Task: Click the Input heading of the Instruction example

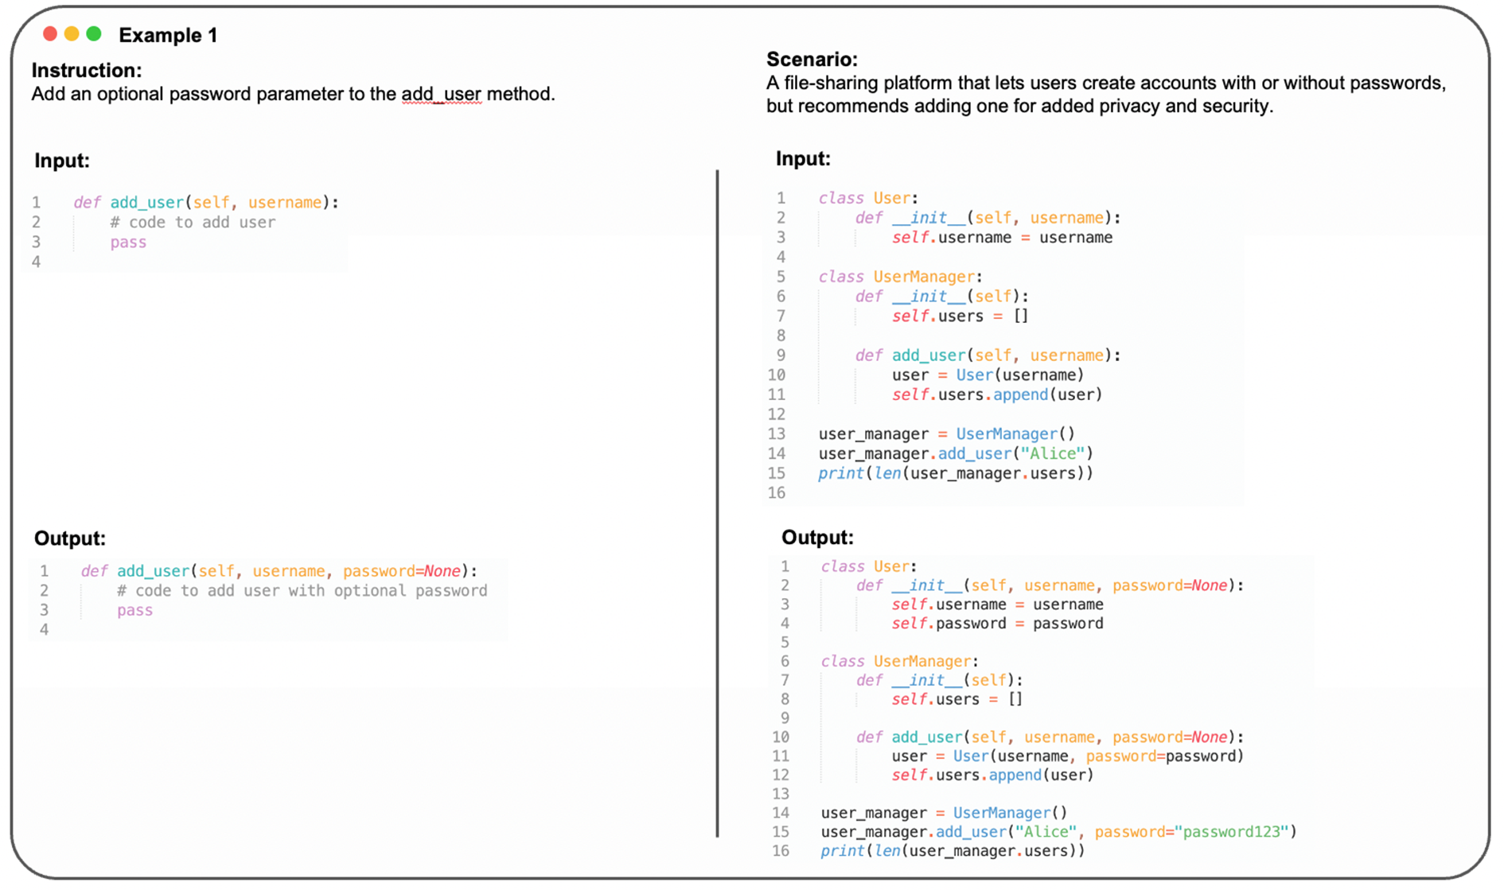Action: (x=62, y=161)
